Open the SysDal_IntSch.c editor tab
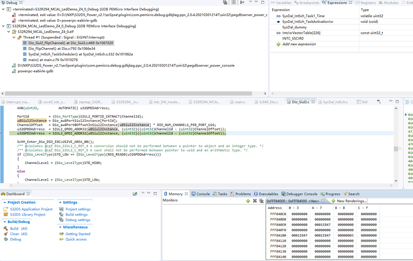The image size is (413, 261). pos(333,102)
